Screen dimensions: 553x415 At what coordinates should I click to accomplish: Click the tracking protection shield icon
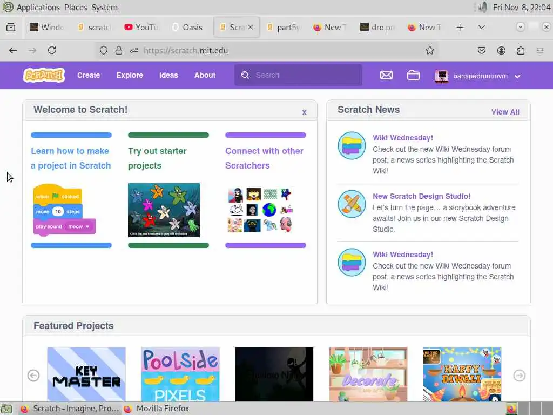pos(103,50)
